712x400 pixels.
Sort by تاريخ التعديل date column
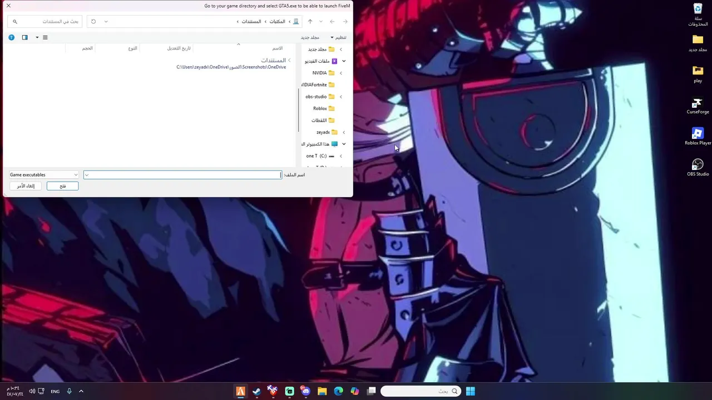click(x=179, y=48)
